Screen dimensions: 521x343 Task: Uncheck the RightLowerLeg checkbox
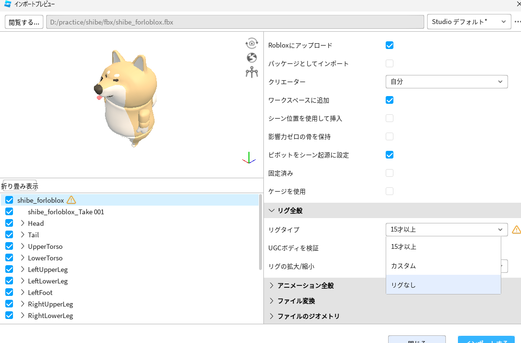[9, 315]
